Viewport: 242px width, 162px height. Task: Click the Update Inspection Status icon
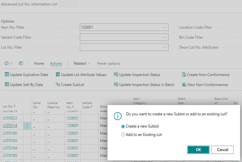pos(116,75)
